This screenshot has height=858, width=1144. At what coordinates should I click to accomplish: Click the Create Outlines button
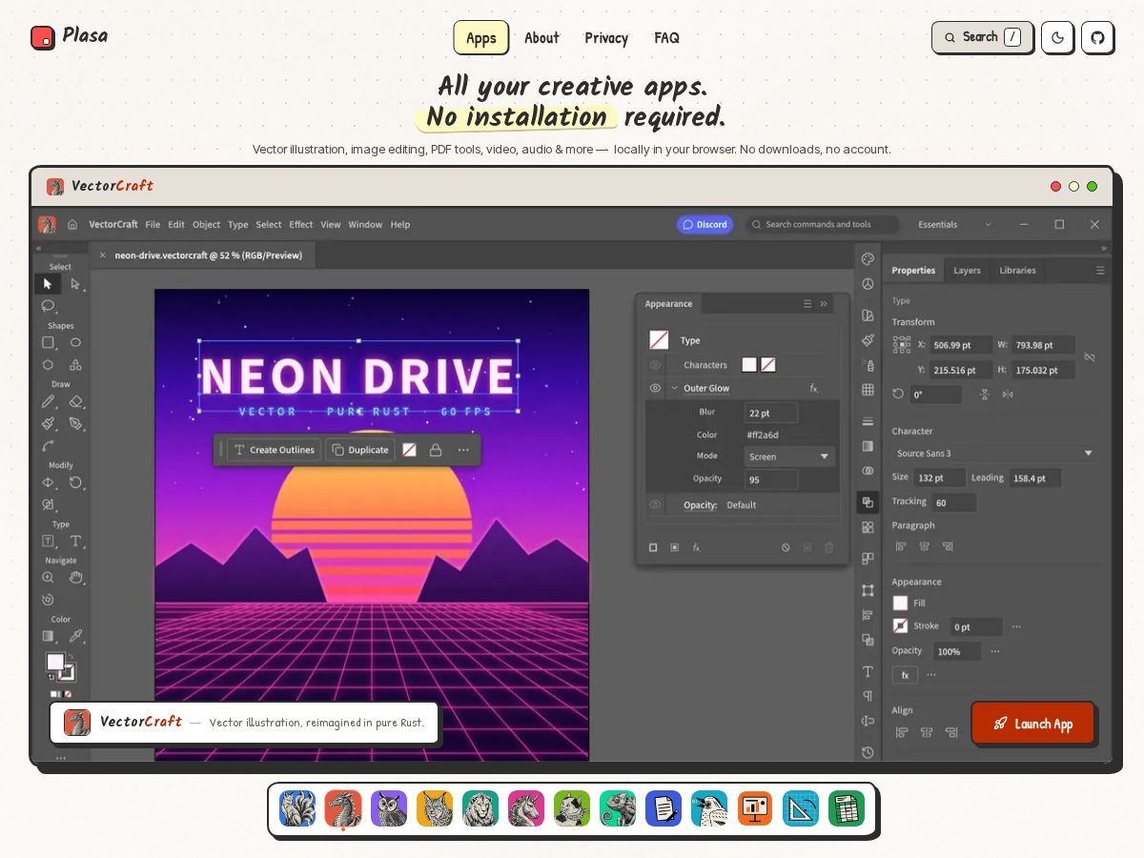(x=274, y=450)
